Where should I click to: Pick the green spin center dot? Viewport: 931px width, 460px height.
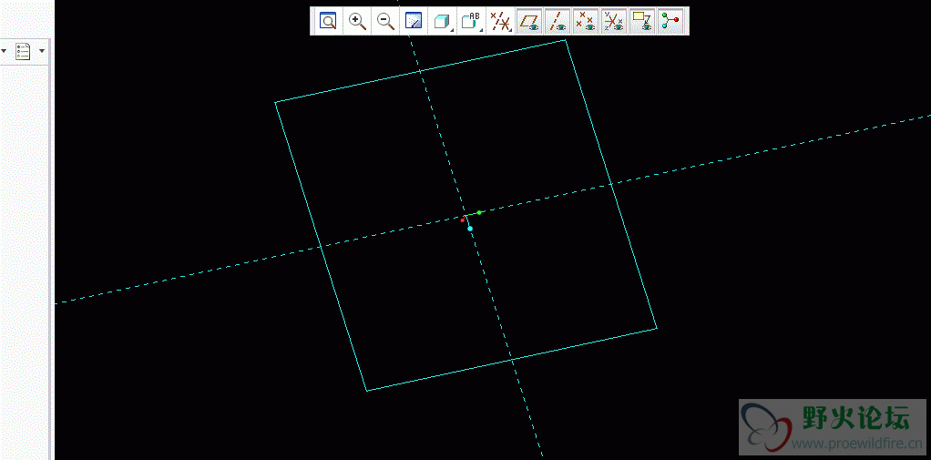tap(479, 212)
